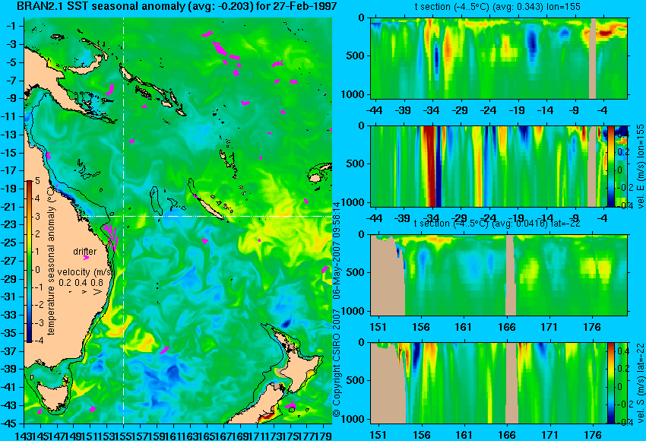646x441 pixels.
Task: Click the '500' depth label on the eastward velocity section
Action: pos(356,164)
